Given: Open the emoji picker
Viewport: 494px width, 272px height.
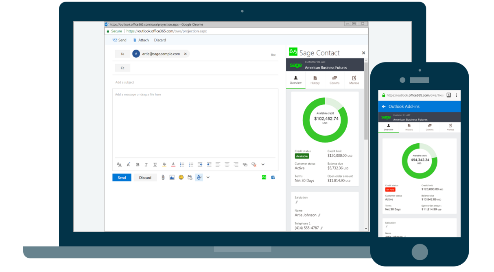Looking at the screenshot, I should click(181, 177).
